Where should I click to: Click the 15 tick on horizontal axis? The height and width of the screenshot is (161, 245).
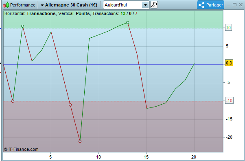point(146,157)
